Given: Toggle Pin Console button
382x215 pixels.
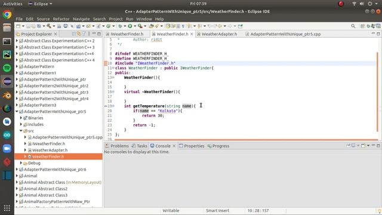Looking at the screenshot, I should (348, 146).
